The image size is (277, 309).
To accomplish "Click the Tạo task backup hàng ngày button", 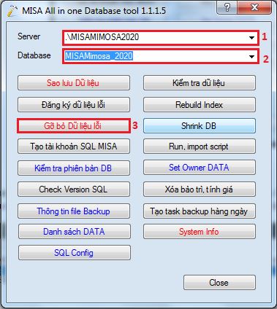I will click(200, 211).
